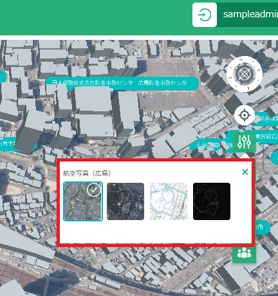The height and width of the screenshot is (296, 278).
Task: Center map with the crosshair location button
Action: (x=245, y=115)
